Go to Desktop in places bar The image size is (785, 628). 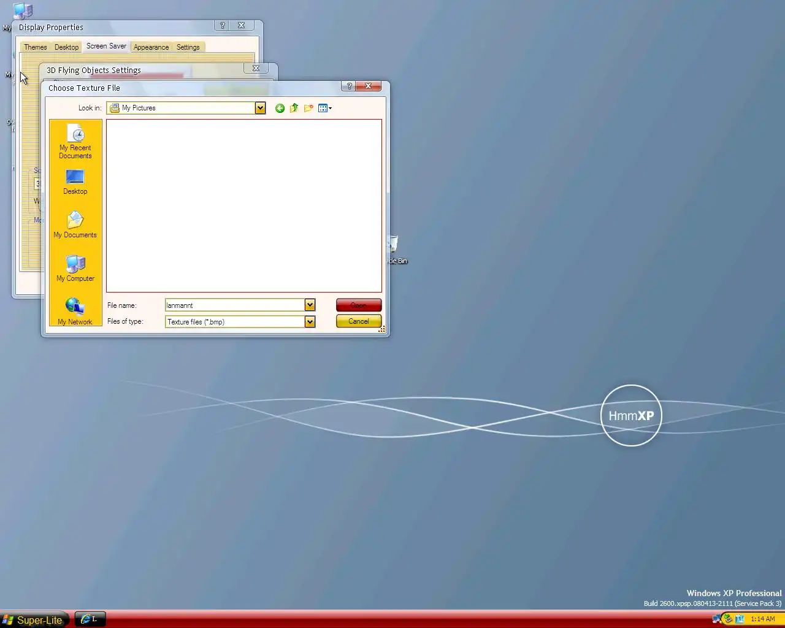pos(75,182)
